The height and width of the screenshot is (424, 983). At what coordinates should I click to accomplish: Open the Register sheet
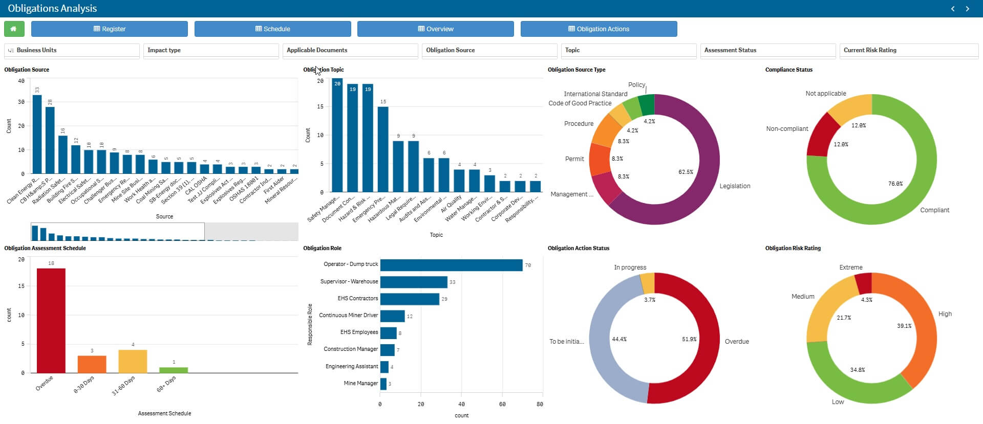tap(109, 29)
